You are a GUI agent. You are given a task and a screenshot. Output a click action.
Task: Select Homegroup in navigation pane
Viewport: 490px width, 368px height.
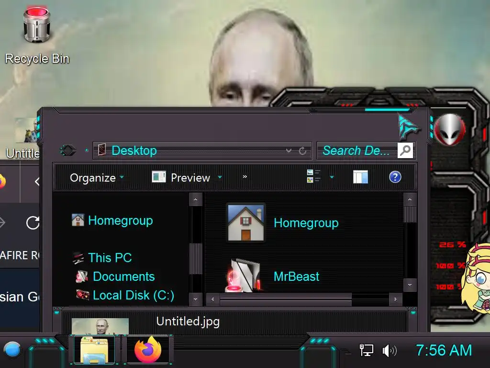click(120, 220)
